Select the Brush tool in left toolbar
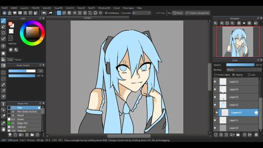The width and height of the screenshot is (263, 148). click(x=3, y=21)
